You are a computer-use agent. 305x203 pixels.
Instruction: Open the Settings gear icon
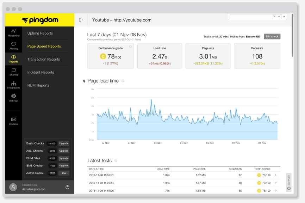[x=14, y=96]
